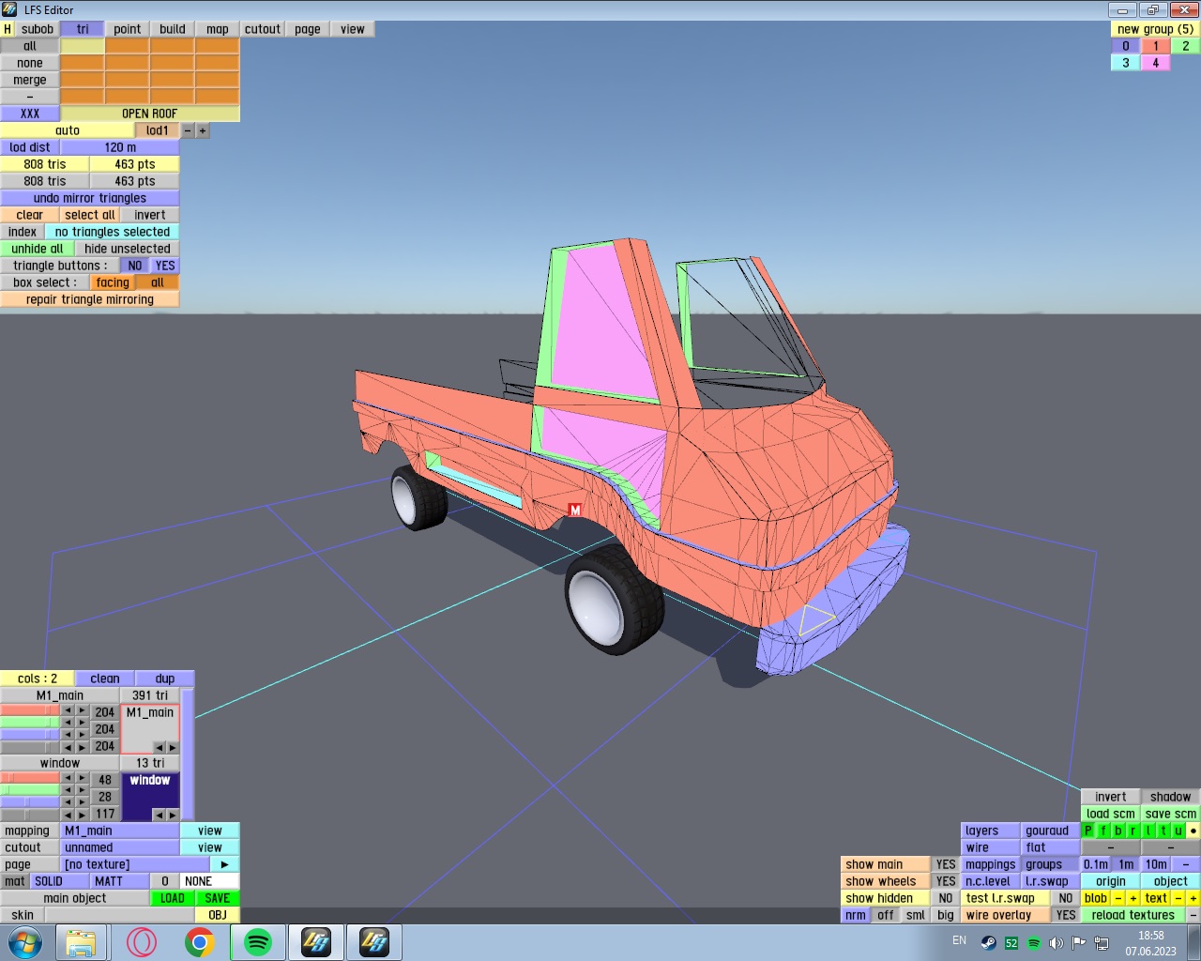Toggle wire overlay YES button

[1066, 915]
